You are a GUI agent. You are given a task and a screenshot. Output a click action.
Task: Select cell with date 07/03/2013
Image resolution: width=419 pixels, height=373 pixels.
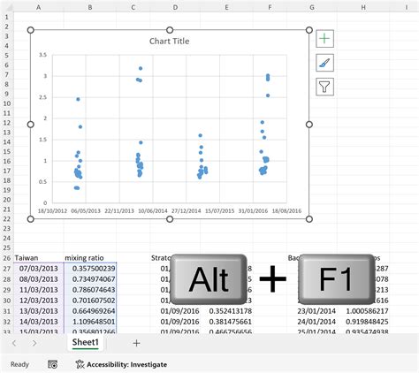tap(39, 269)
